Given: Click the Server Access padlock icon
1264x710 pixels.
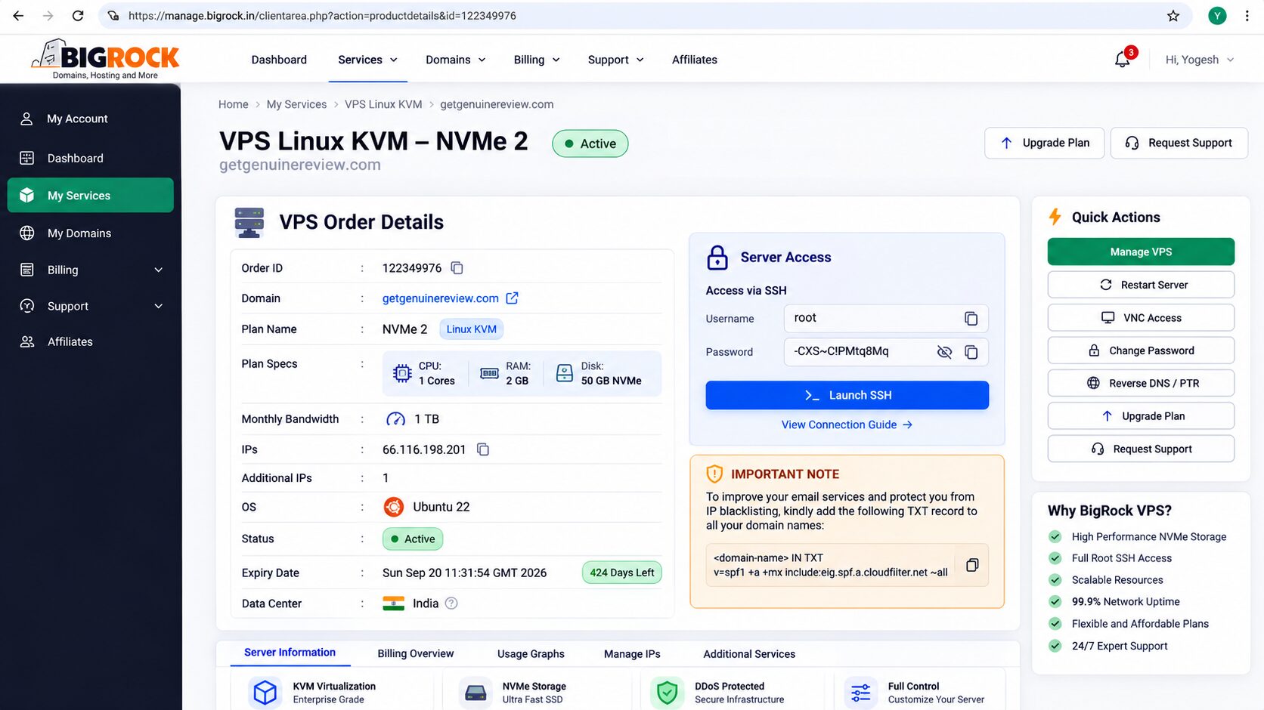Looking at the screenshot, I should [717, 258].
